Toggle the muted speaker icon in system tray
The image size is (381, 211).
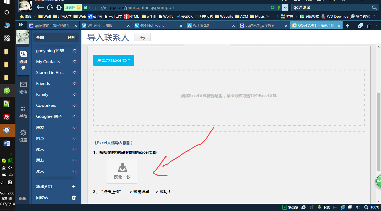click(x=10, y=168)
